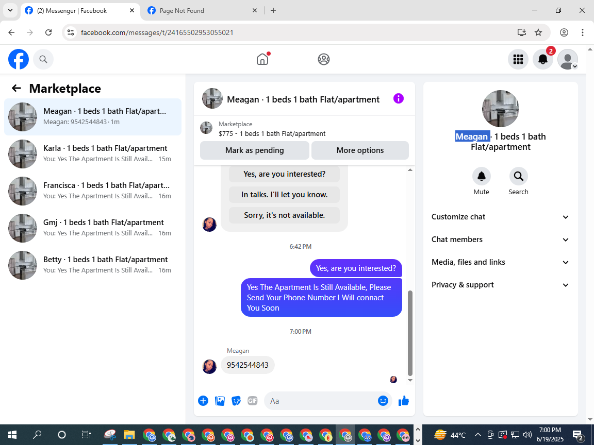This screenshot has height=445, width=594.
Task: Open Chrome three-dot menu
Action: (583, 32)
